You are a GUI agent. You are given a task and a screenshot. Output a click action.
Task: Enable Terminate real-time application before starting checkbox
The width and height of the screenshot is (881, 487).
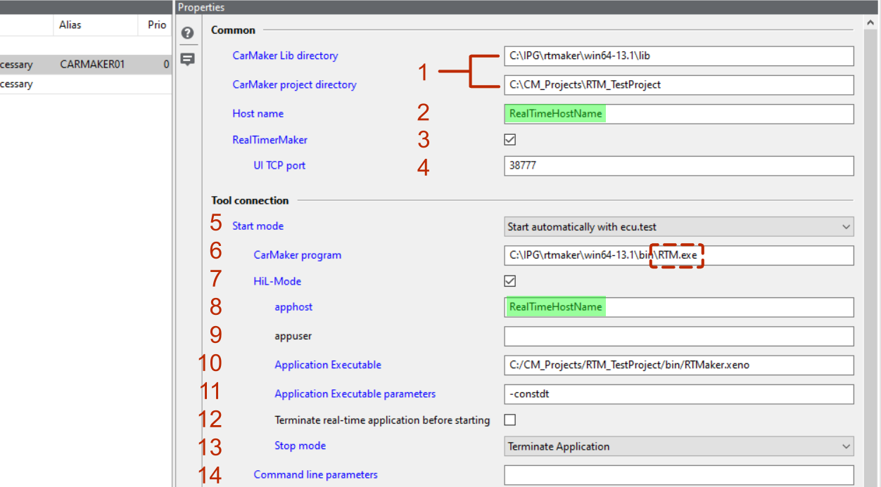click(510, 420)
